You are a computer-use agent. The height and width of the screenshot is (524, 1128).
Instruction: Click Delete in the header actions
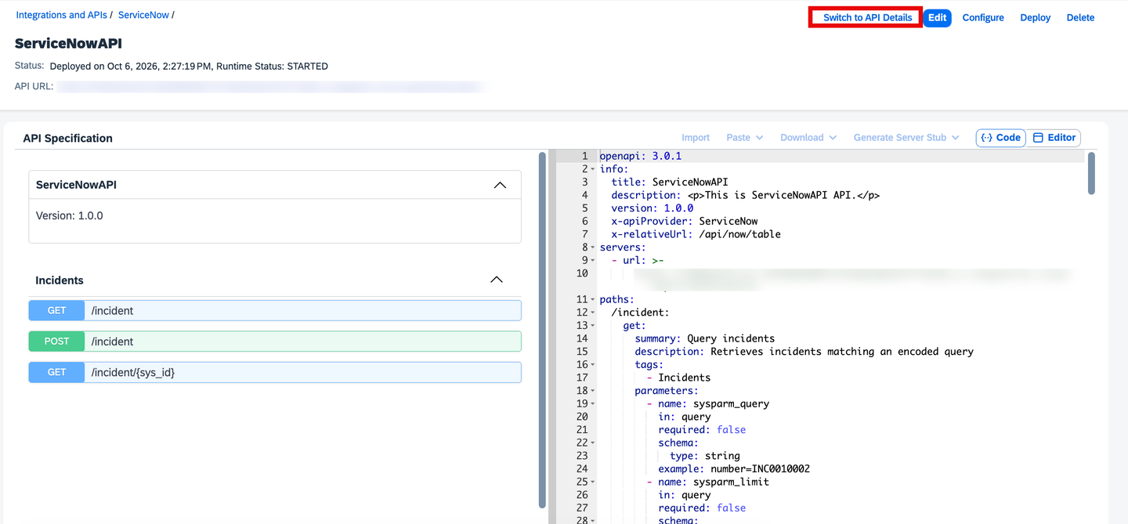tap(1080, 17)
